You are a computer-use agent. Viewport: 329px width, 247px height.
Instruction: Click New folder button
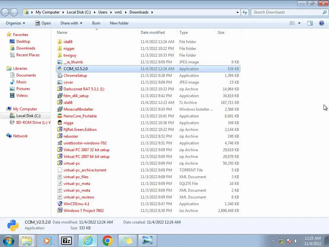click(119, 23)
